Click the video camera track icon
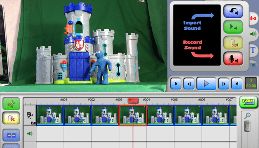The width and height of the screenshot is (259, 148). pos(29,115)
